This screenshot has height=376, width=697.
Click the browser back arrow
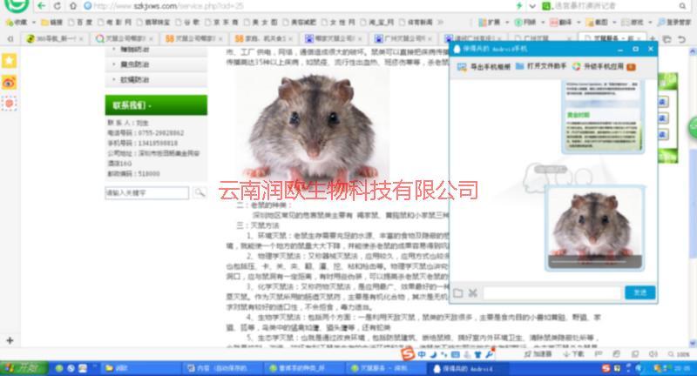pyautogui.click(x=41, y=6)
